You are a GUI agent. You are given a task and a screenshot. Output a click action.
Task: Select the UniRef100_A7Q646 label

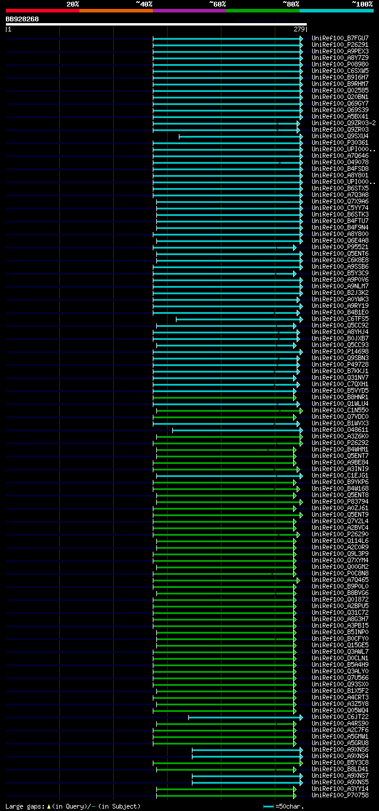340,155
